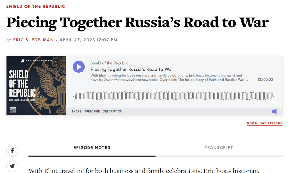Expand the player's DESCRIPTION section
The height and width of the screenshot is (173, 299).
point(112,112)
